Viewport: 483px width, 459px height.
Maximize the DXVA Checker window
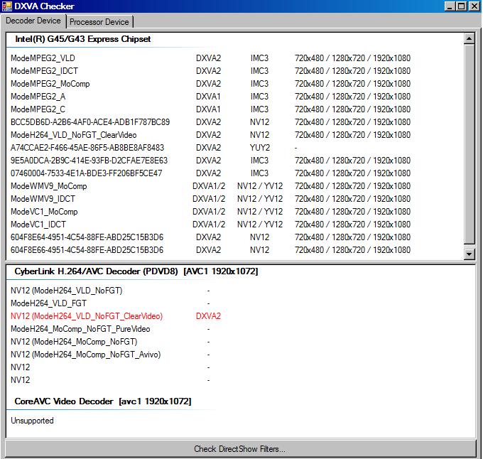click(462, 6)
